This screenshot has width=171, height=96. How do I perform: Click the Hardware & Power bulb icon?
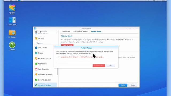pos(36,74)
